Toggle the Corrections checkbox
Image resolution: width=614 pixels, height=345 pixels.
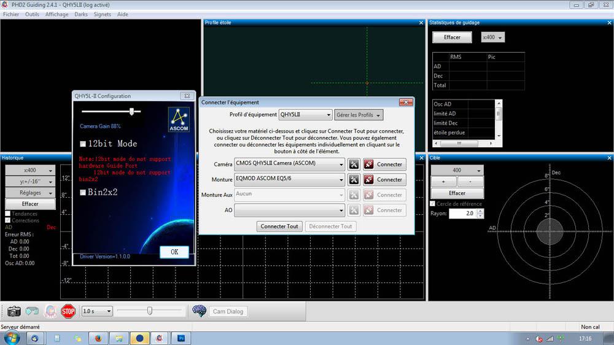[8, 220]
